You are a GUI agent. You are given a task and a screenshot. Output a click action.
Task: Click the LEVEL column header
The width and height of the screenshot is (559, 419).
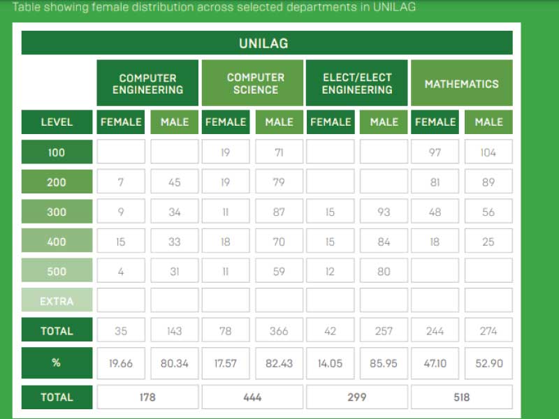click(x=57, y=122)
